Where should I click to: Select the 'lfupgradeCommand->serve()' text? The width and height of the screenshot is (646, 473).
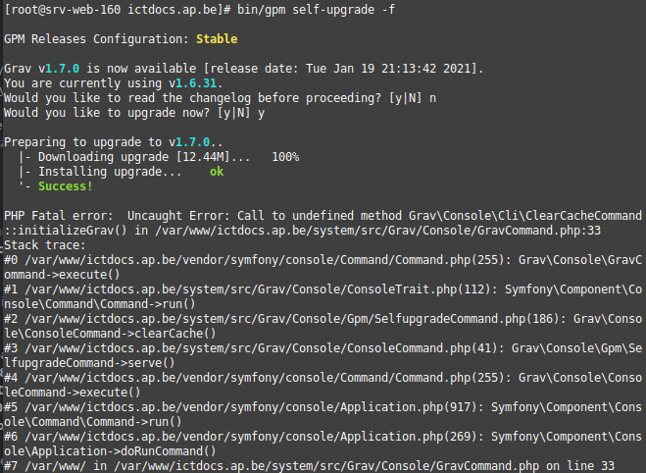[x=89, y=363]
